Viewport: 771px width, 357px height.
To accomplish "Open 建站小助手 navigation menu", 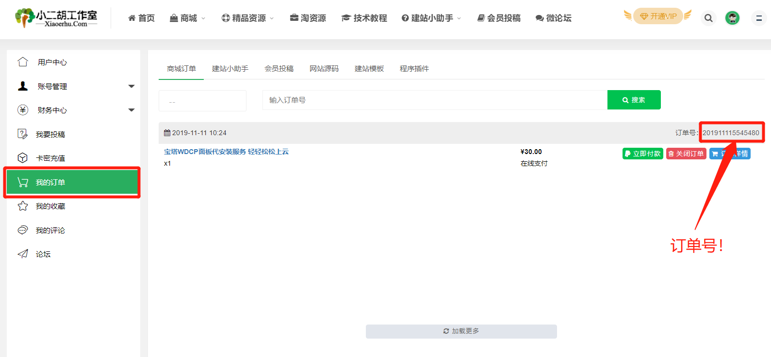I will coord(427,18).
